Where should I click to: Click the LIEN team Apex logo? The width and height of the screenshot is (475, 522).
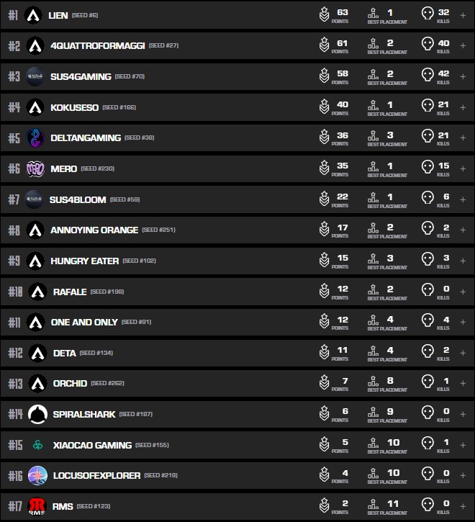coord(32,15)
